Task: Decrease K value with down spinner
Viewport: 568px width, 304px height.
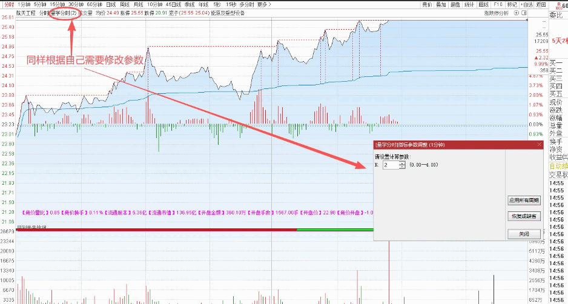Action: (402, 167)
